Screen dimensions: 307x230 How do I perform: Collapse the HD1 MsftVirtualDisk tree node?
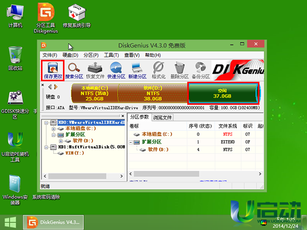click(47, 147)
